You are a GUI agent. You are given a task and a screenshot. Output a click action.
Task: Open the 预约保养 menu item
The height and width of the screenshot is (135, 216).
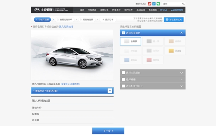128,10
